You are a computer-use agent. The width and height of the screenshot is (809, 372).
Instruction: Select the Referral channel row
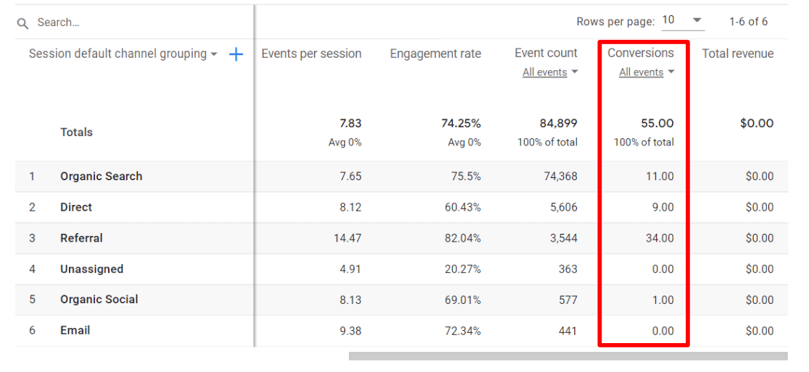(81, 238)
